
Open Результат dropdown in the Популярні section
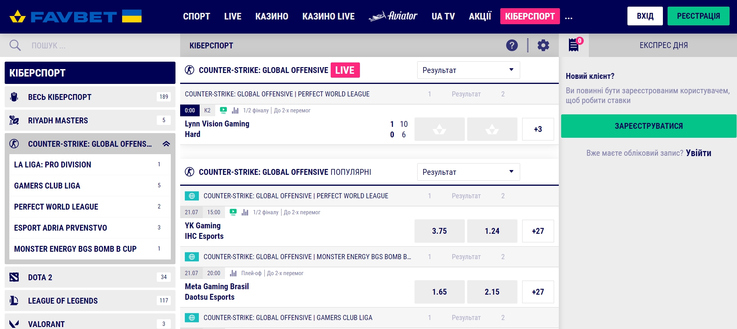pyautogui.click(x=468, y=172)
